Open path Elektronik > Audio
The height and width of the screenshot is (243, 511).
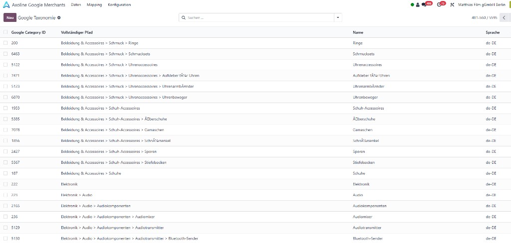pyautogui.click(x=76, y=195)
